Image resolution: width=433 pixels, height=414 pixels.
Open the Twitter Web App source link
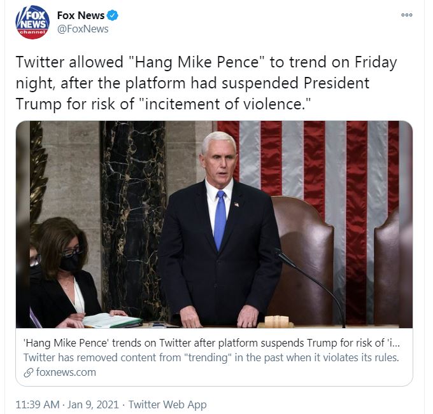[x=167, y=404]
